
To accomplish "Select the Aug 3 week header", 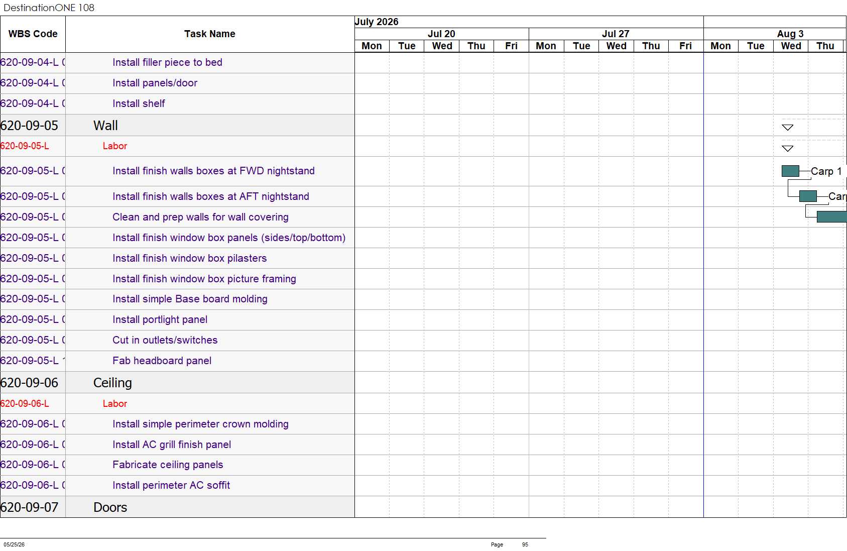I will pos(790,34).
